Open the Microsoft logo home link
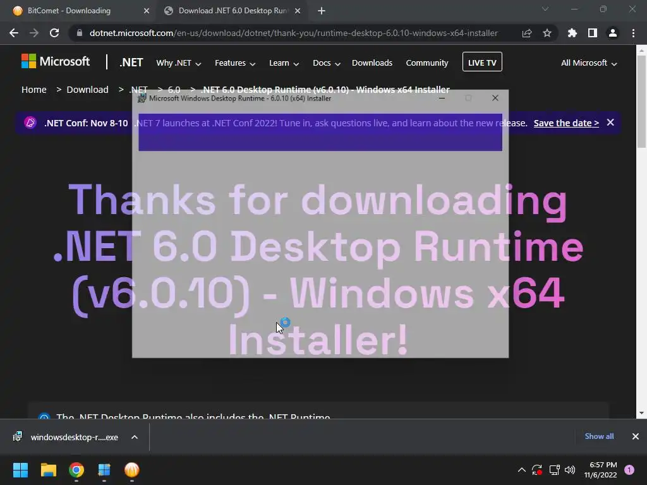 click(56, 61)
